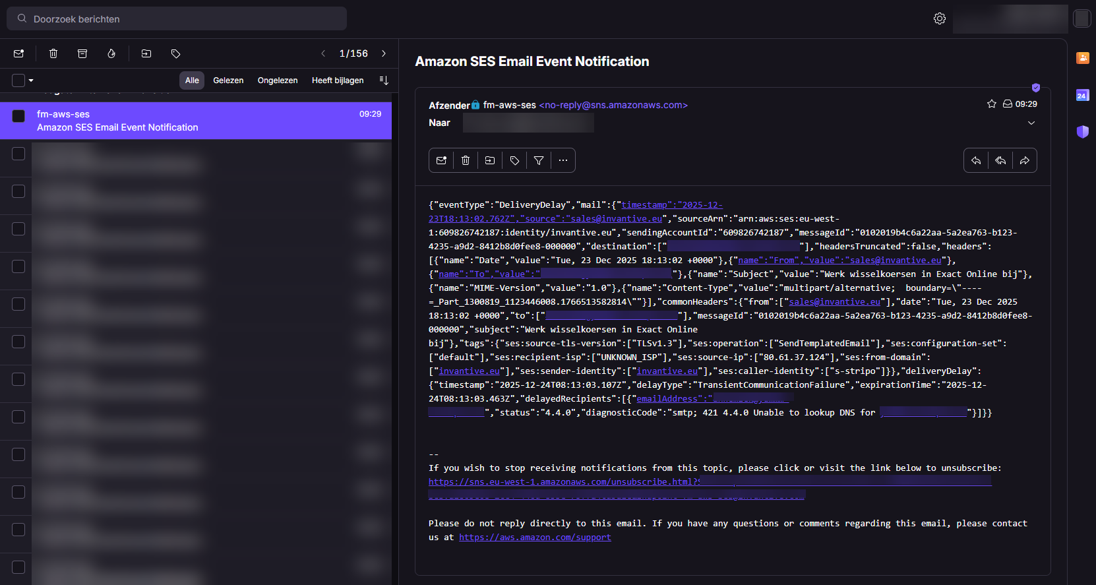Screen dimensions: 1096x585
Task: Switch to the Heeft bijlagen filter
Action: pyautogui.click(x=338, y=80)
